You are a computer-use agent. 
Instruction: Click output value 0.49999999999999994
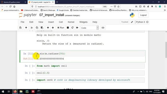[50, 59]
